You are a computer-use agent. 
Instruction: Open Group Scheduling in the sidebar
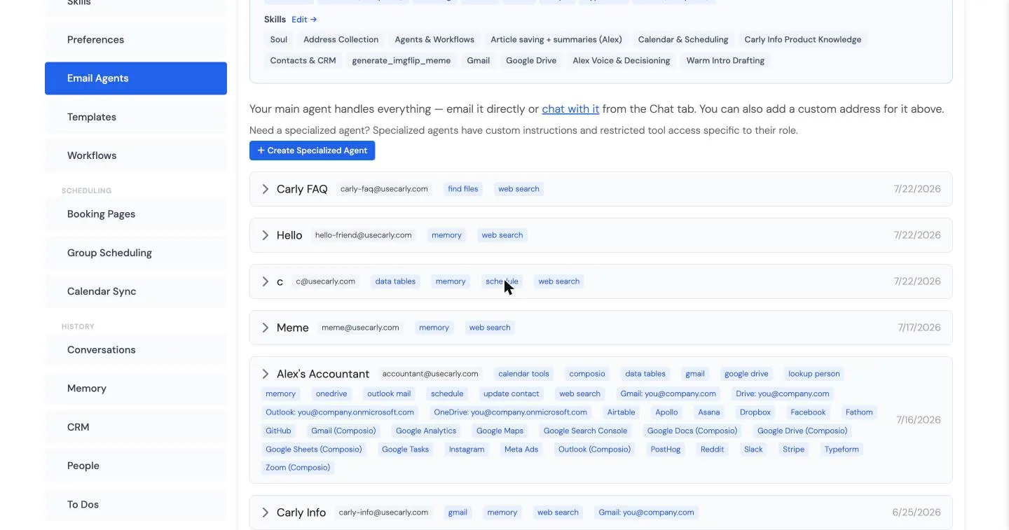pyautogui.click(x=136, y=253)
